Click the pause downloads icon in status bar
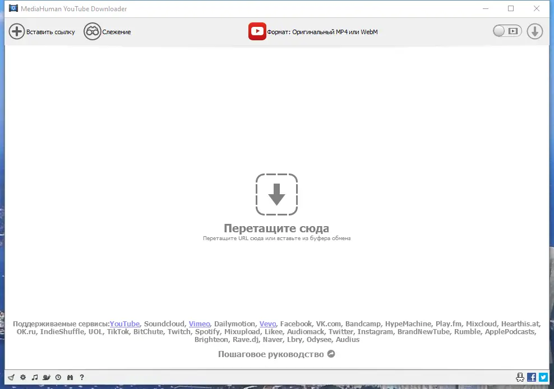554x389 pixels. (70, 377)
